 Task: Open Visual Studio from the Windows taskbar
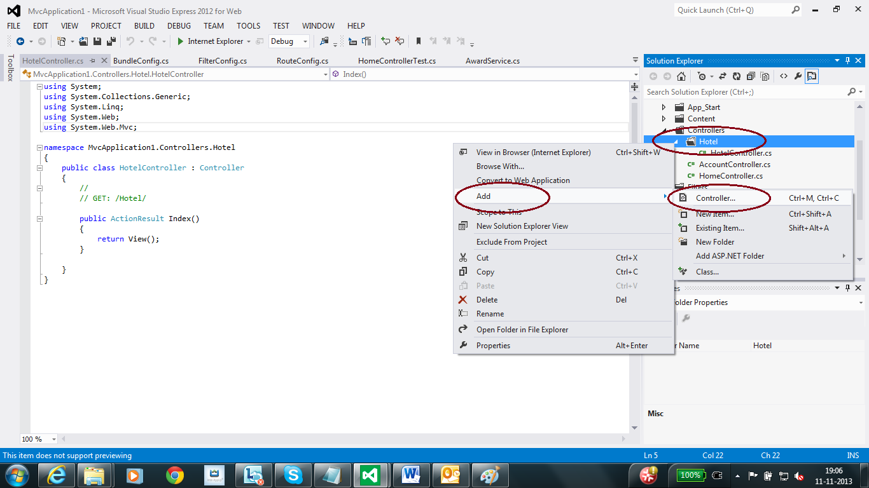tap(370, 475)
